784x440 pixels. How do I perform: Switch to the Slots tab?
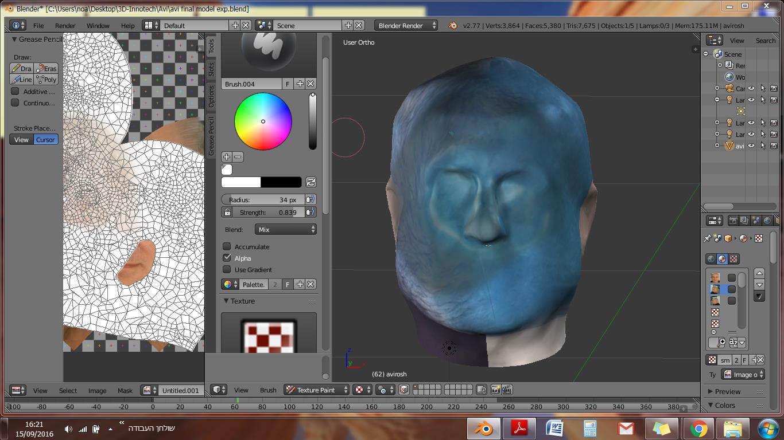coord(211,70)
